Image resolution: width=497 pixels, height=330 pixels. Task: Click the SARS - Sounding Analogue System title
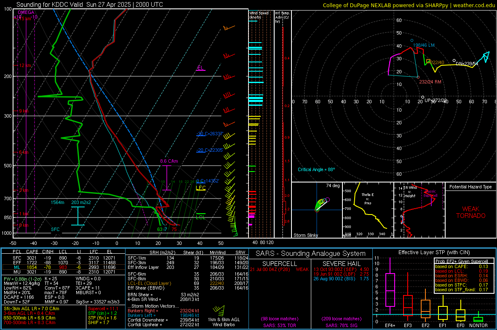click(x=311, y=254)
